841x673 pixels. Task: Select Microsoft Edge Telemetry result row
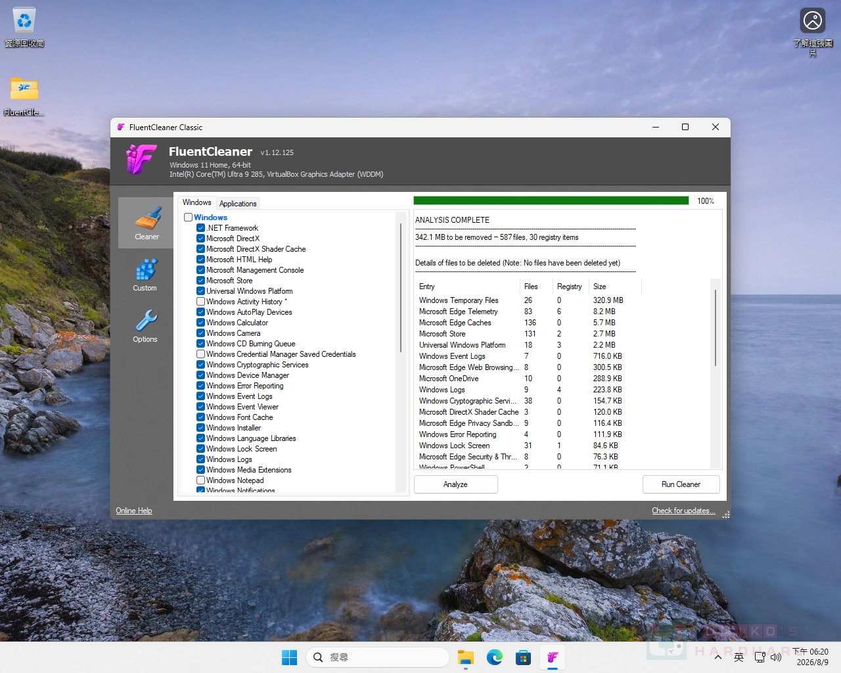528,312
